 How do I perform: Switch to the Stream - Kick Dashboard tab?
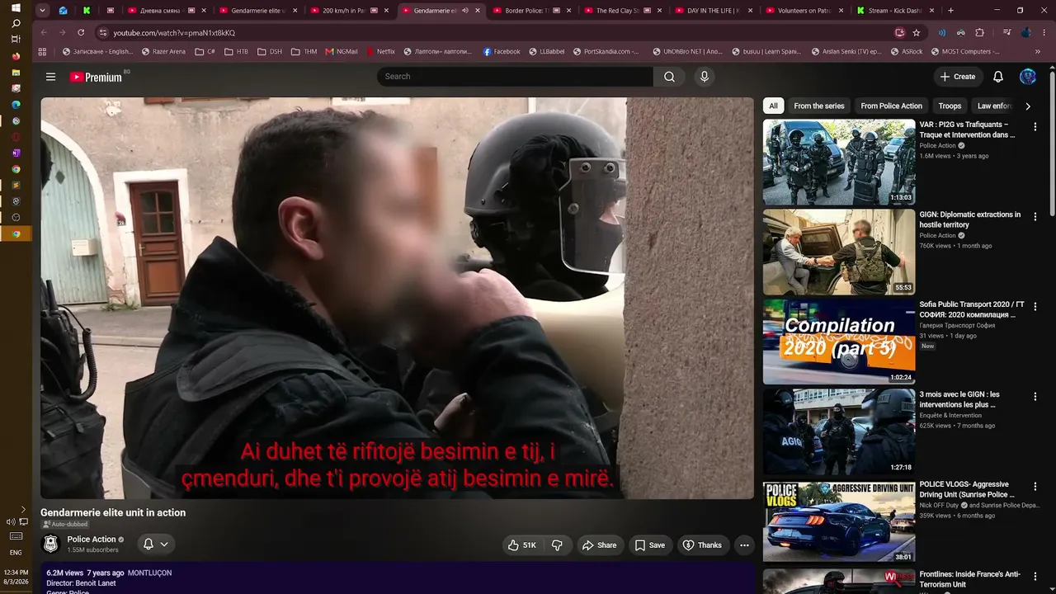coord(894,11)
